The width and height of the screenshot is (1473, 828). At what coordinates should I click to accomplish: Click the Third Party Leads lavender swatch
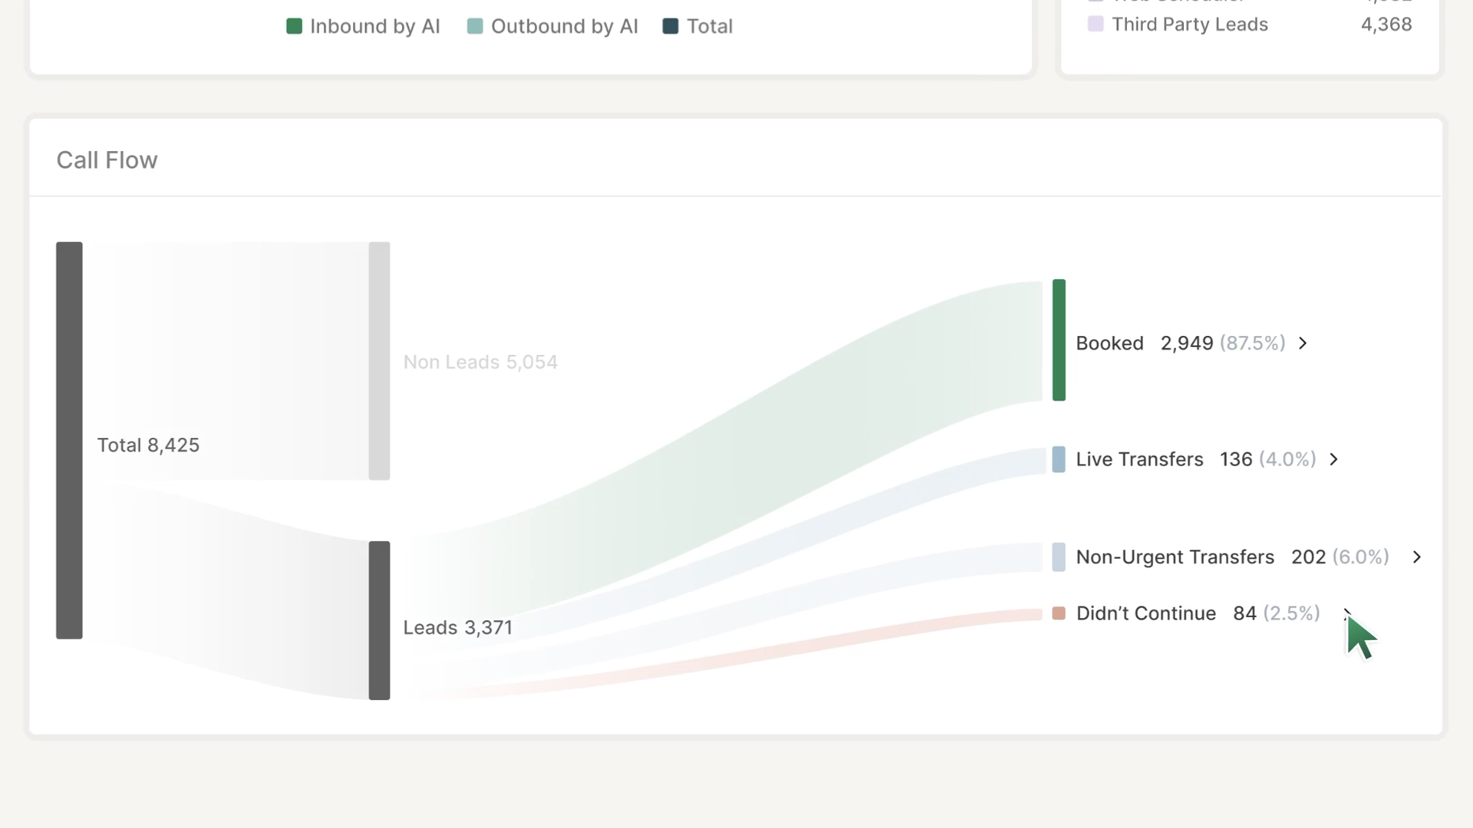coord(1096,24)
